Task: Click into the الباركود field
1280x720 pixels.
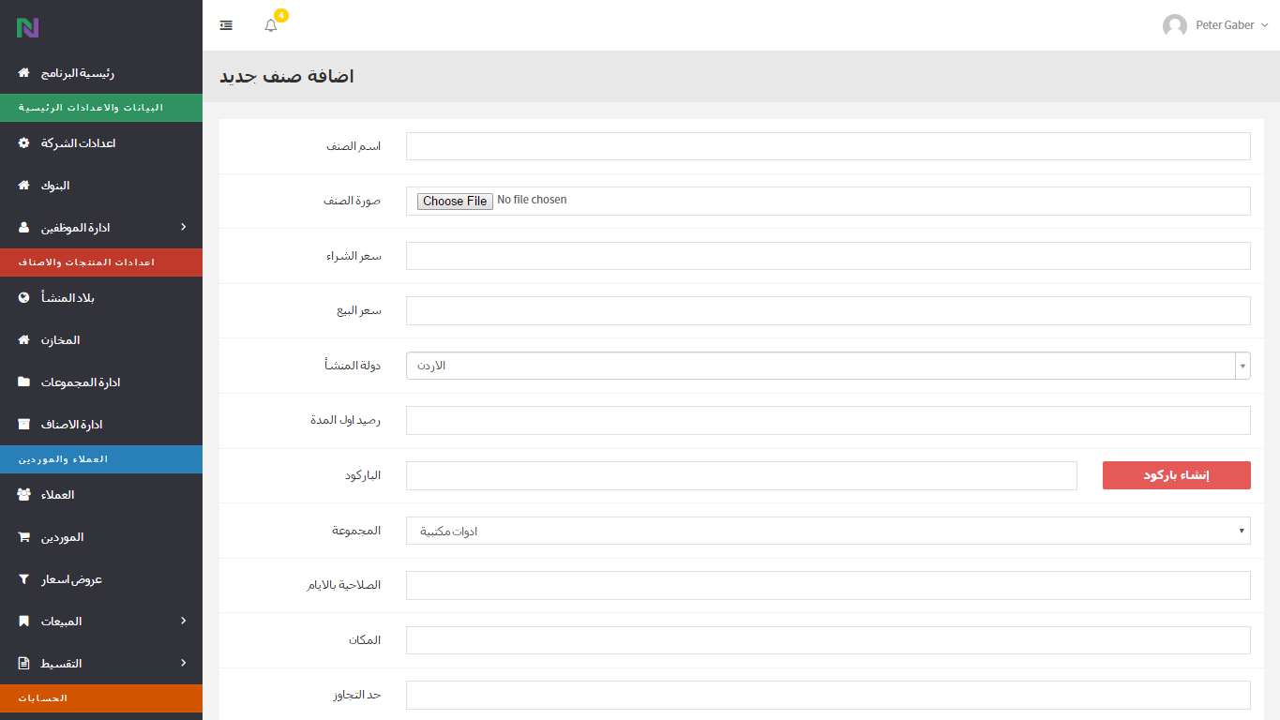Action: click(x=742, y=475)
